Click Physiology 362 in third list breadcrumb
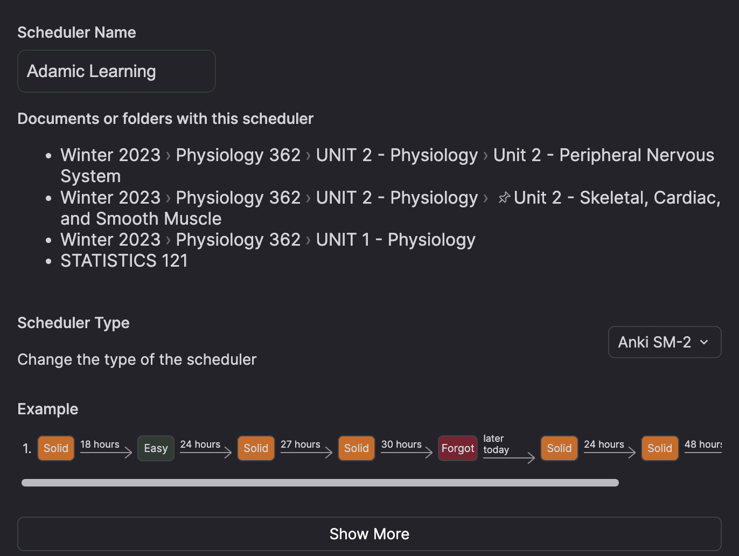Image resolution: width=739 pixels, height=556 pixels. point(238,240)
